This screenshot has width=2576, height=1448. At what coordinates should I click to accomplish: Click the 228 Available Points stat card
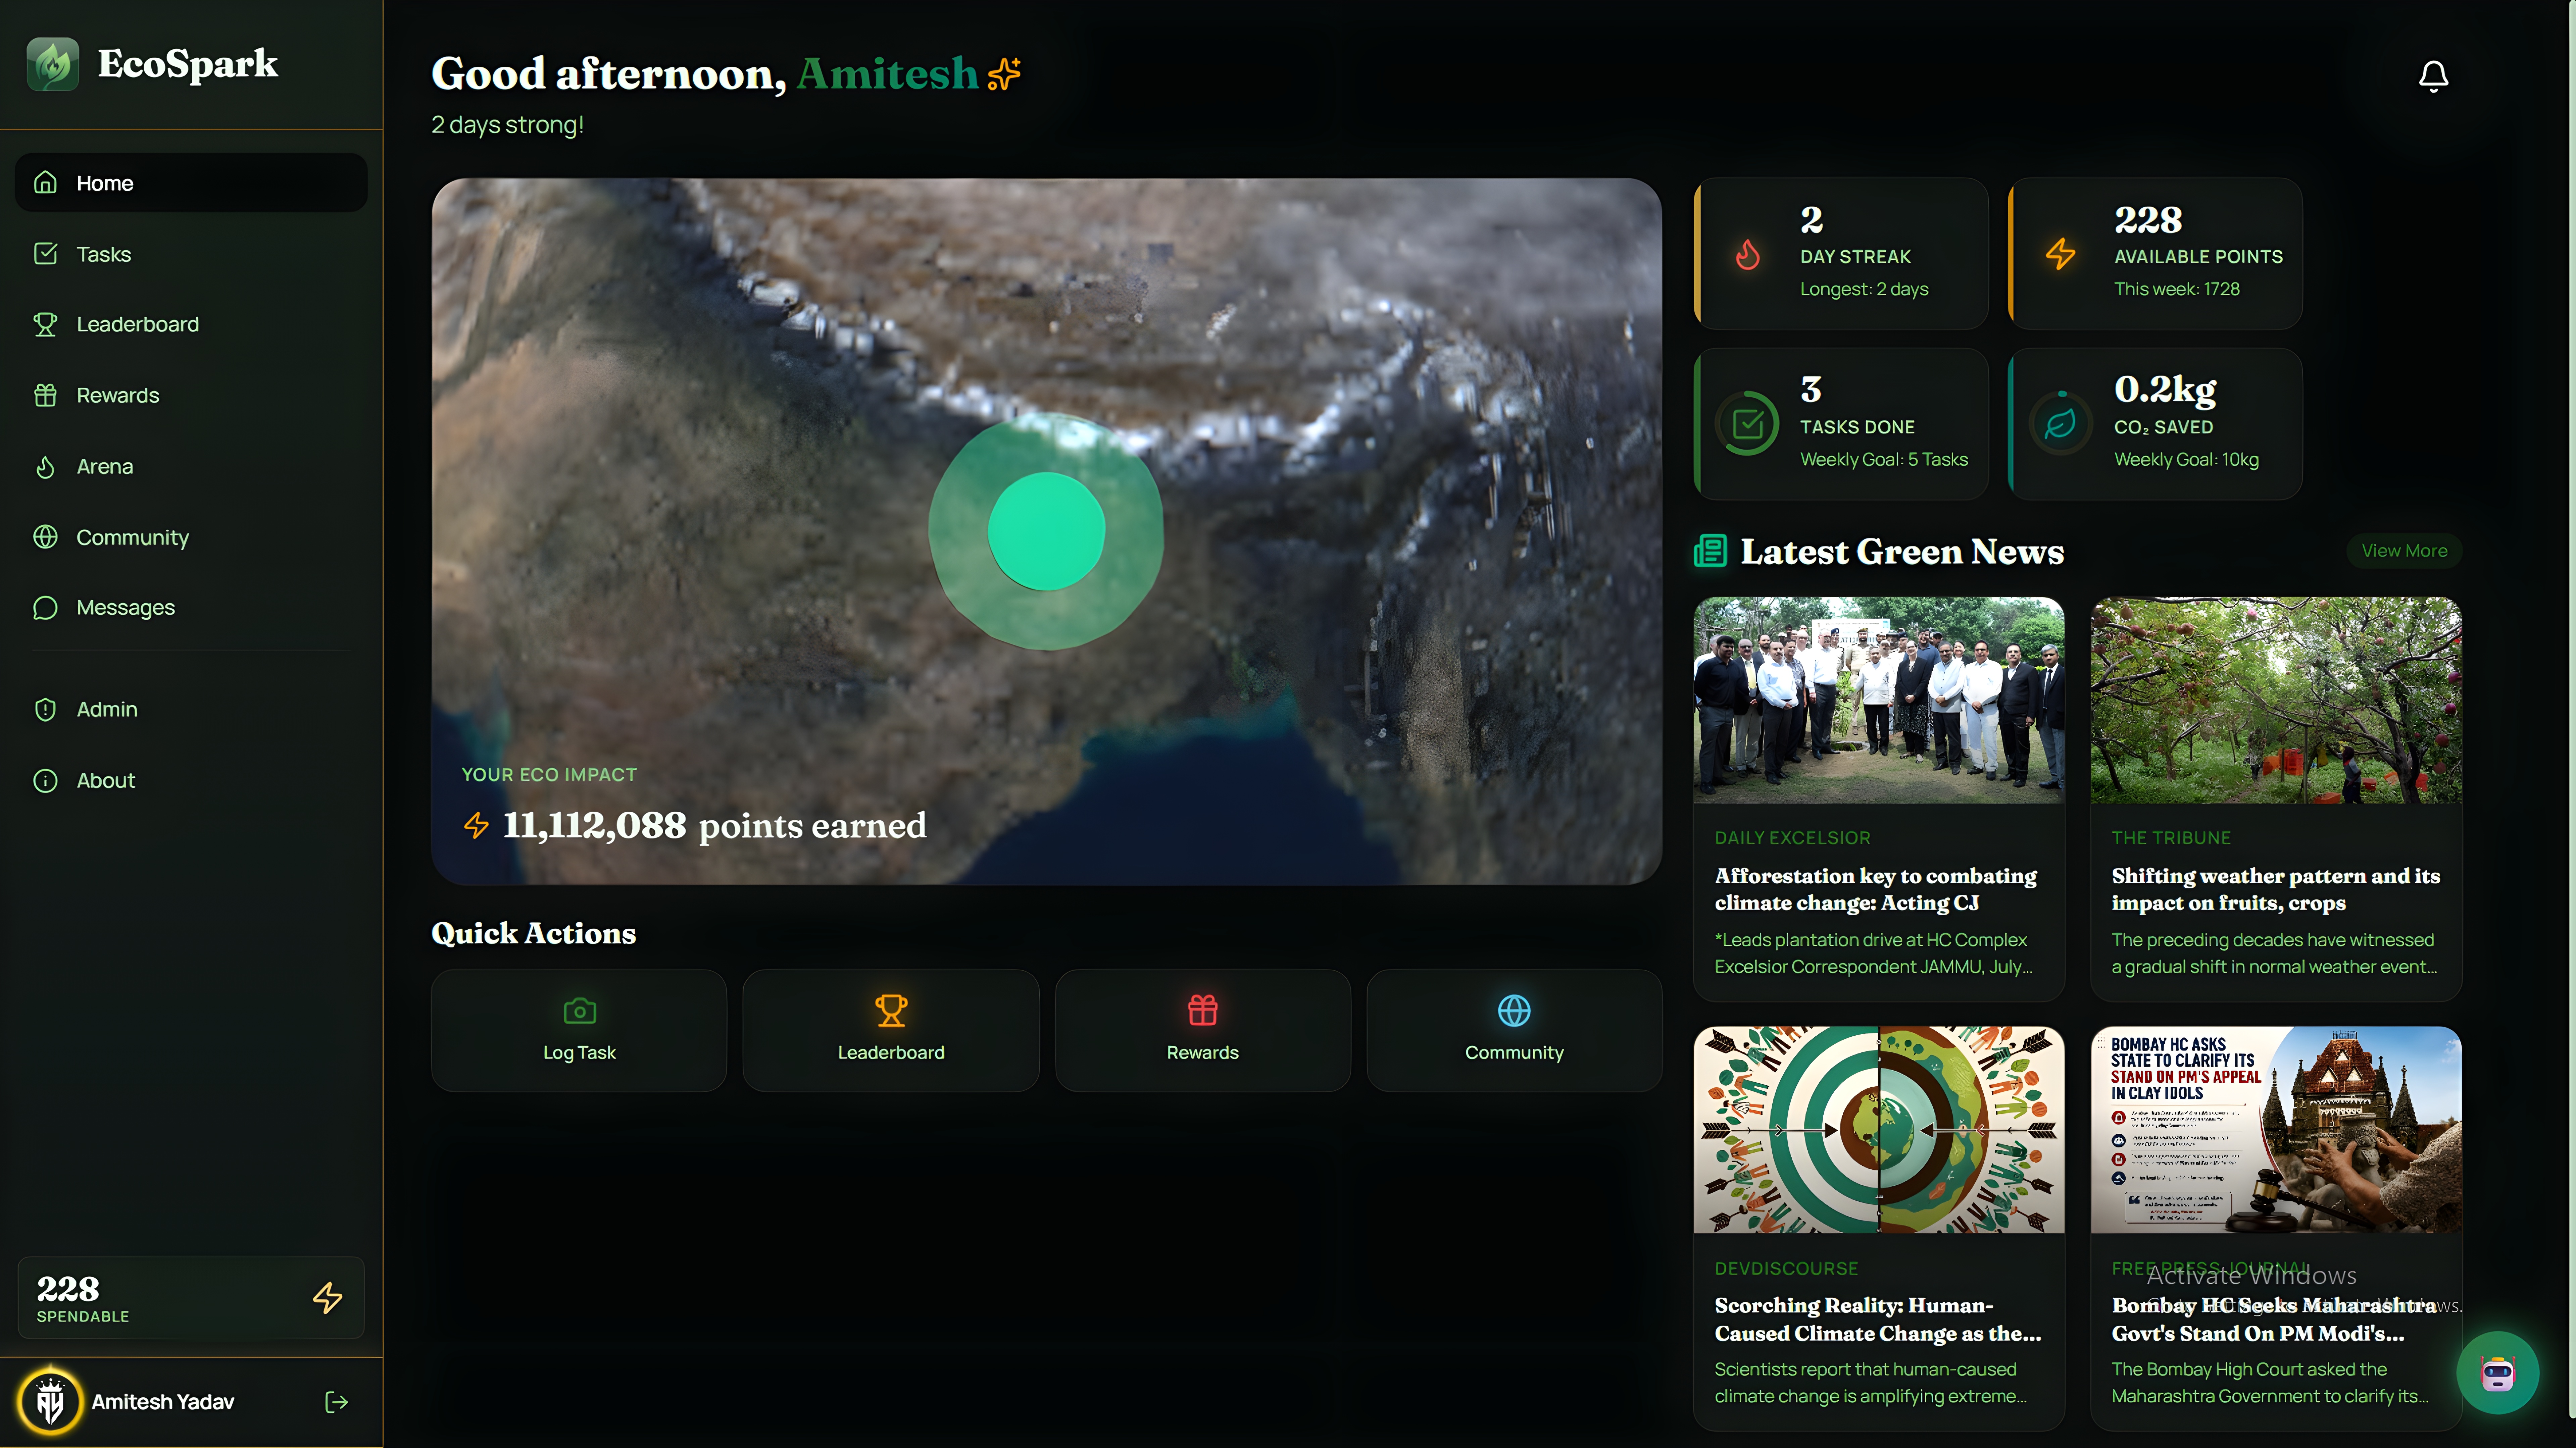pos(2155,254)
